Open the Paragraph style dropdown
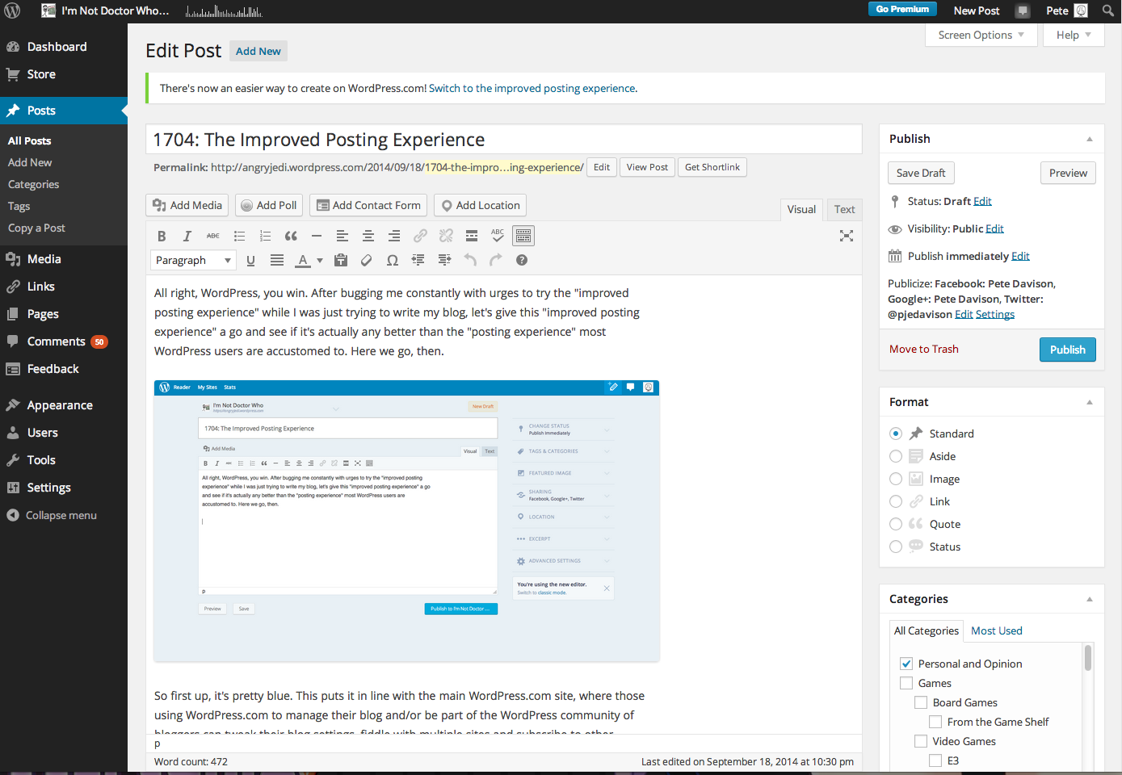The width and height of the screenshot is (1122, 775). pos(192,260)
